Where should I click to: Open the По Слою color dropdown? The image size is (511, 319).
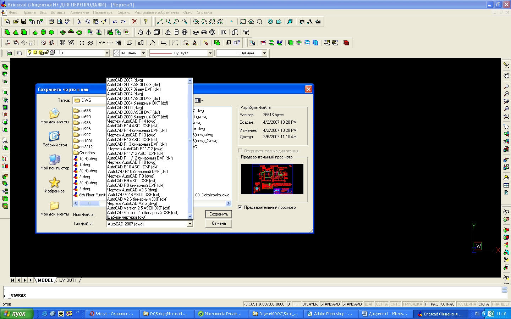144,53
